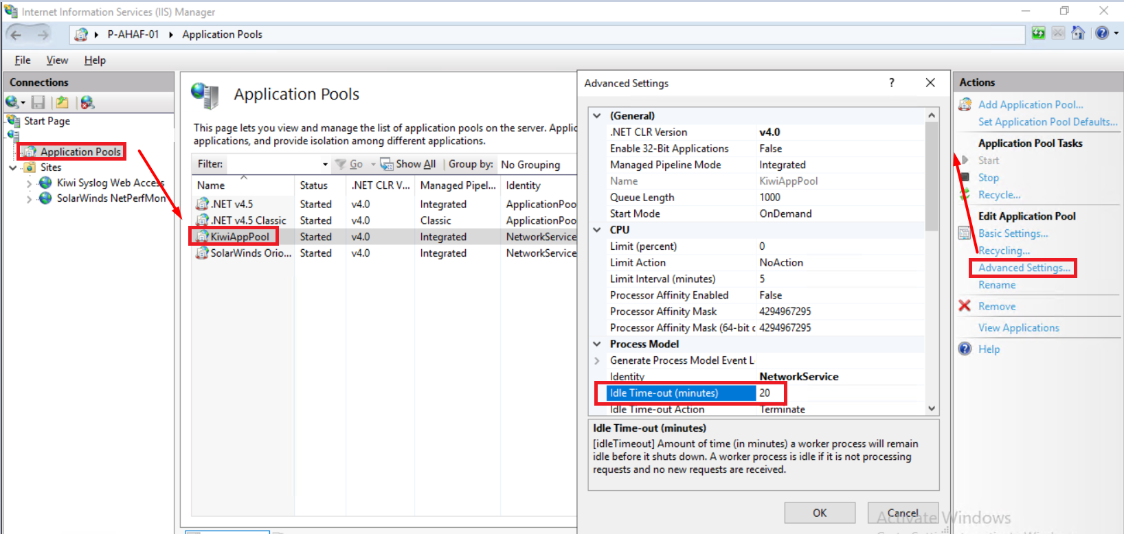The height and width of the screenshot is (534, 1124).
Task: Open the File menu
Action: 23,60
